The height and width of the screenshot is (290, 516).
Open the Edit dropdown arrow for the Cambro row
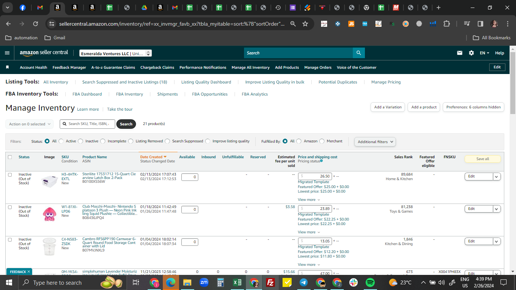(x=497, y=241)
